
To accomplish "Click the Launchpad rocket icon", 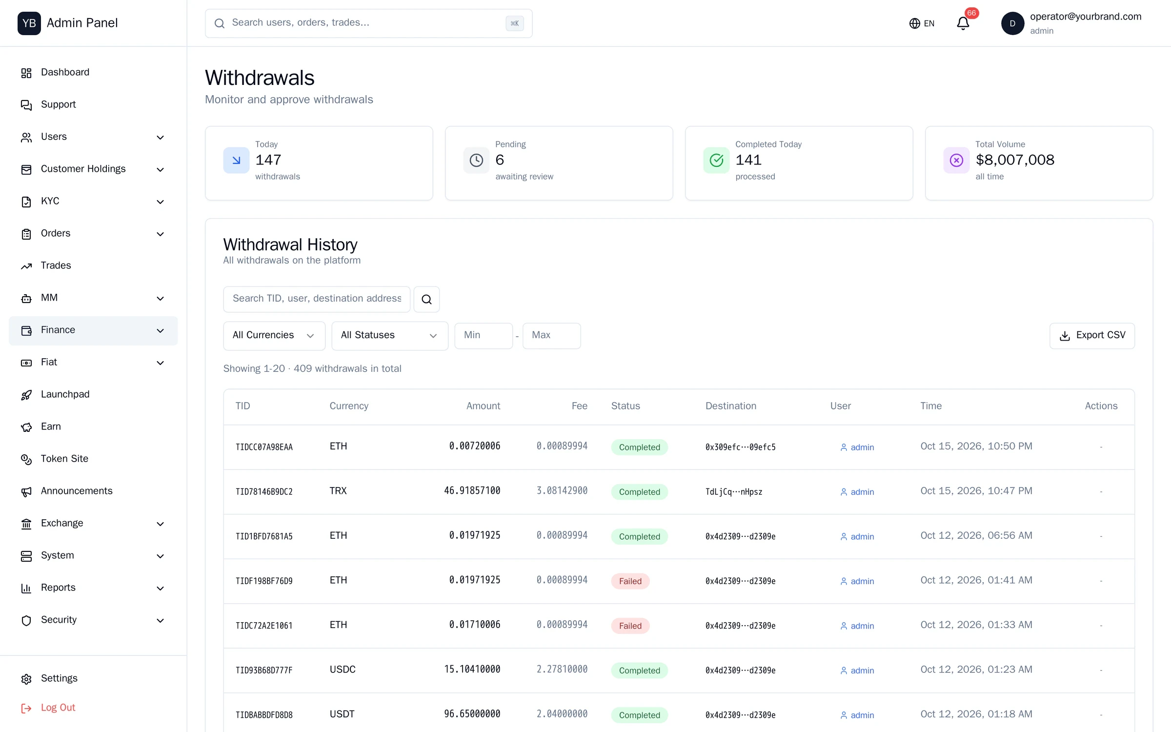I will pos(26,395).
